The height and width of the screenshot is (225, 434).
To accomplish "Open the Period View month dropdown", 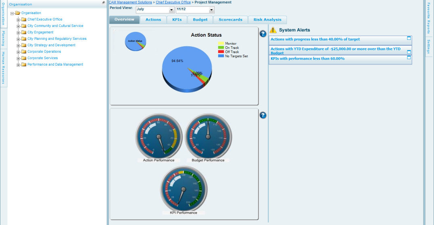I will coord(171,10).
